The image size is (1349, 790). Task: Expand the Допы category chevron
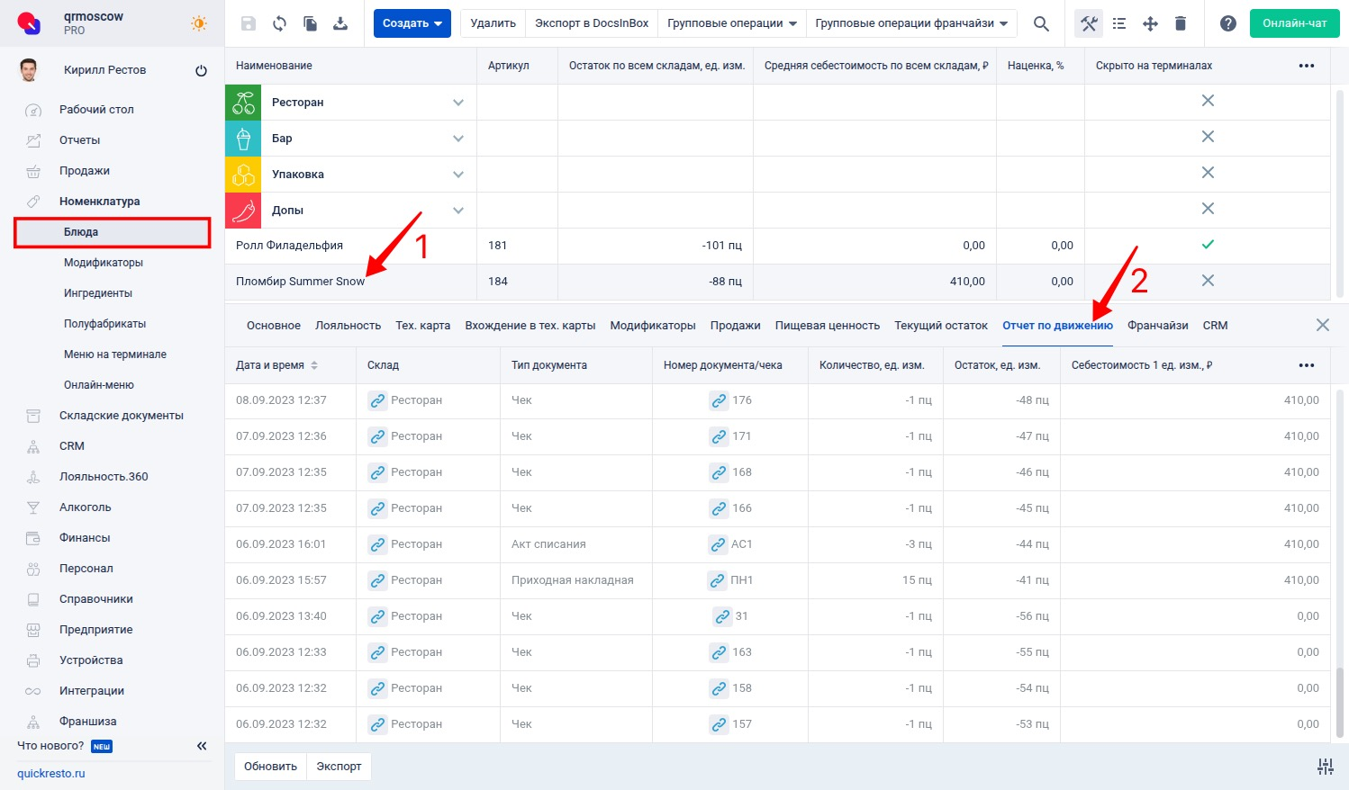pyautogui.click(x=458, y=211)
